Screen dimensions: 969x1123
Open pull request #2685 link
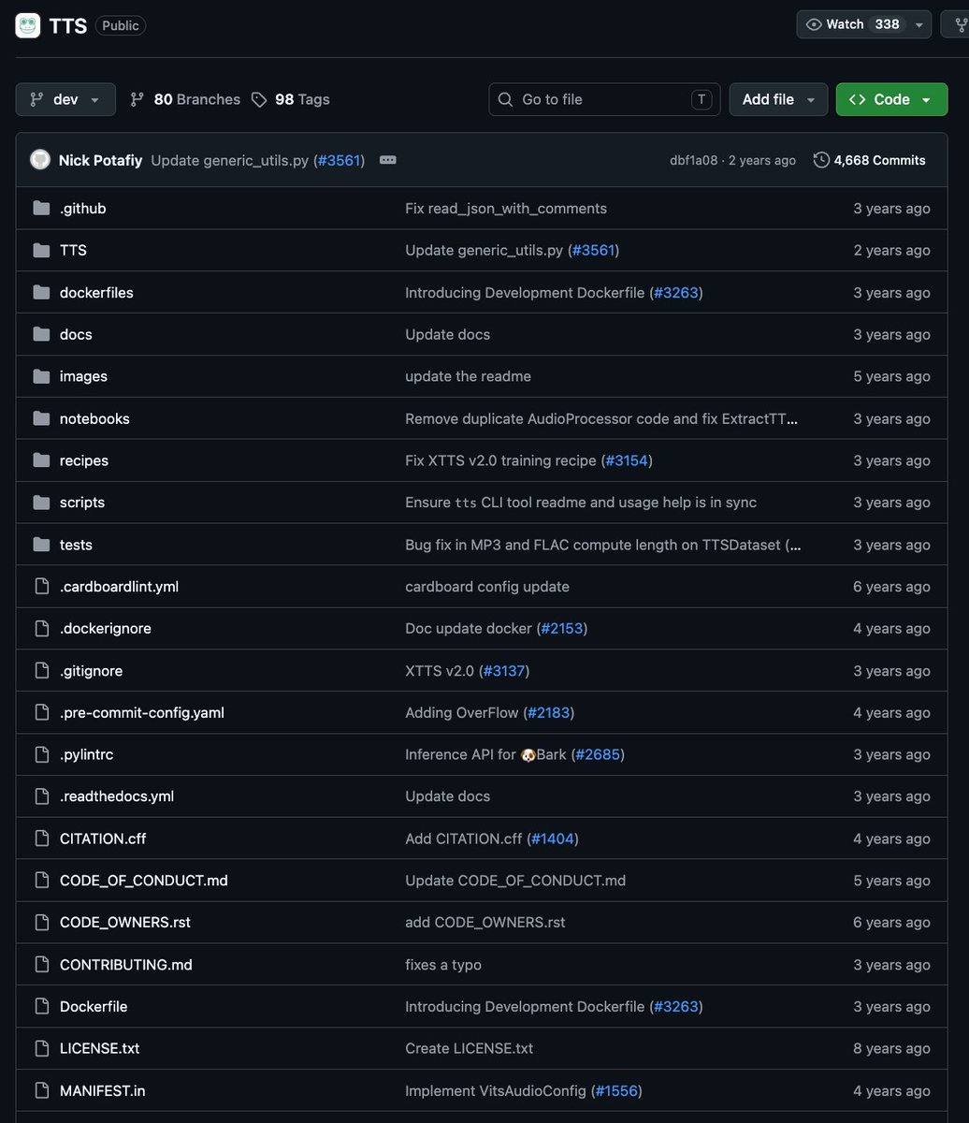(599, 754)
